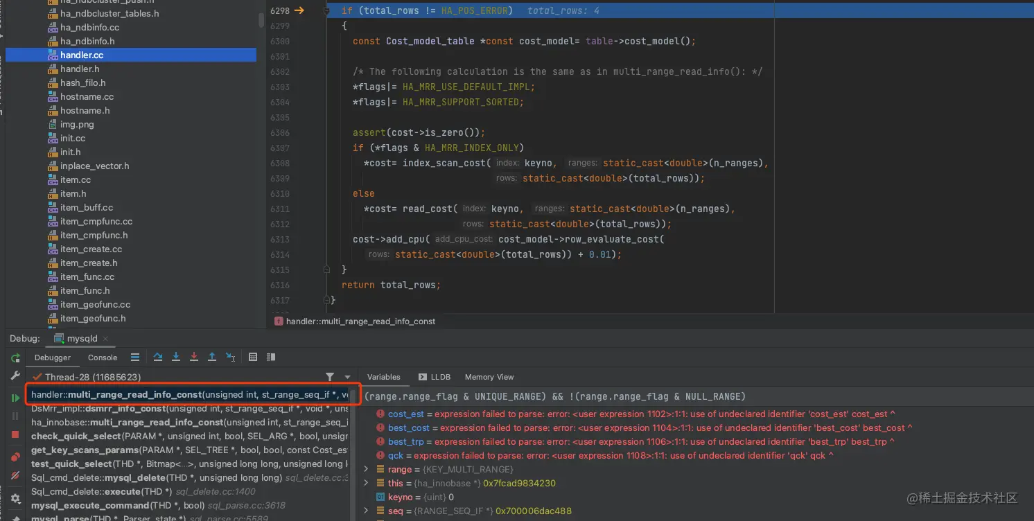
Task: Click item_geofunc.cc file icon
Action: coord(53,304)
